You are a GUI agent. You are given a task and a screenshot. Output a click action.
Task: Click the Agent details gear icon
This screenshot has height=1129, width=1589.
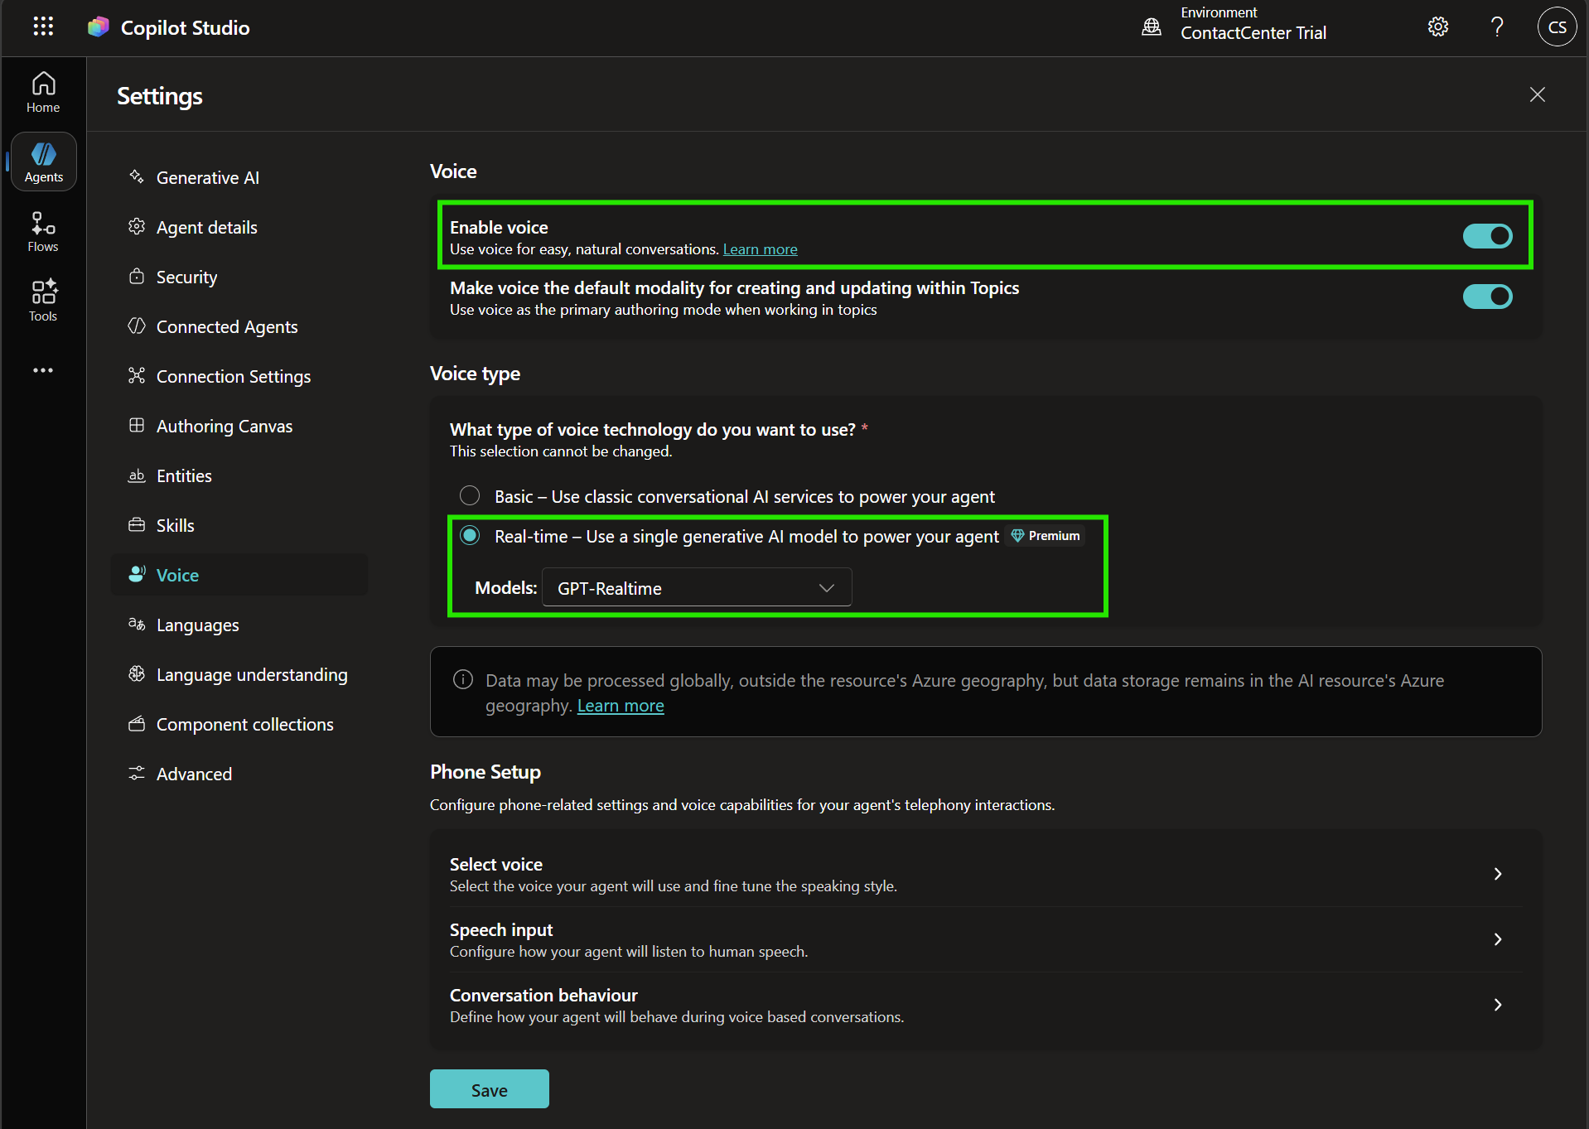click(x=137, y=226)
